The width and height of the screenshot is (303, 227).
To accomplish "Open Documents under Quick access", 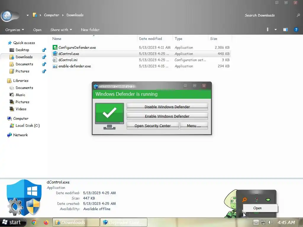I will pyautogui.click(x=24, y=64).
